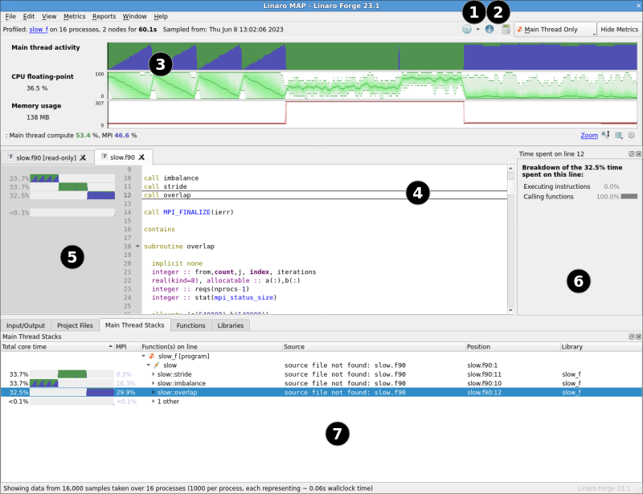Select the active slow.f90 editor tab
643x494 pixels.
pos(122,157)
